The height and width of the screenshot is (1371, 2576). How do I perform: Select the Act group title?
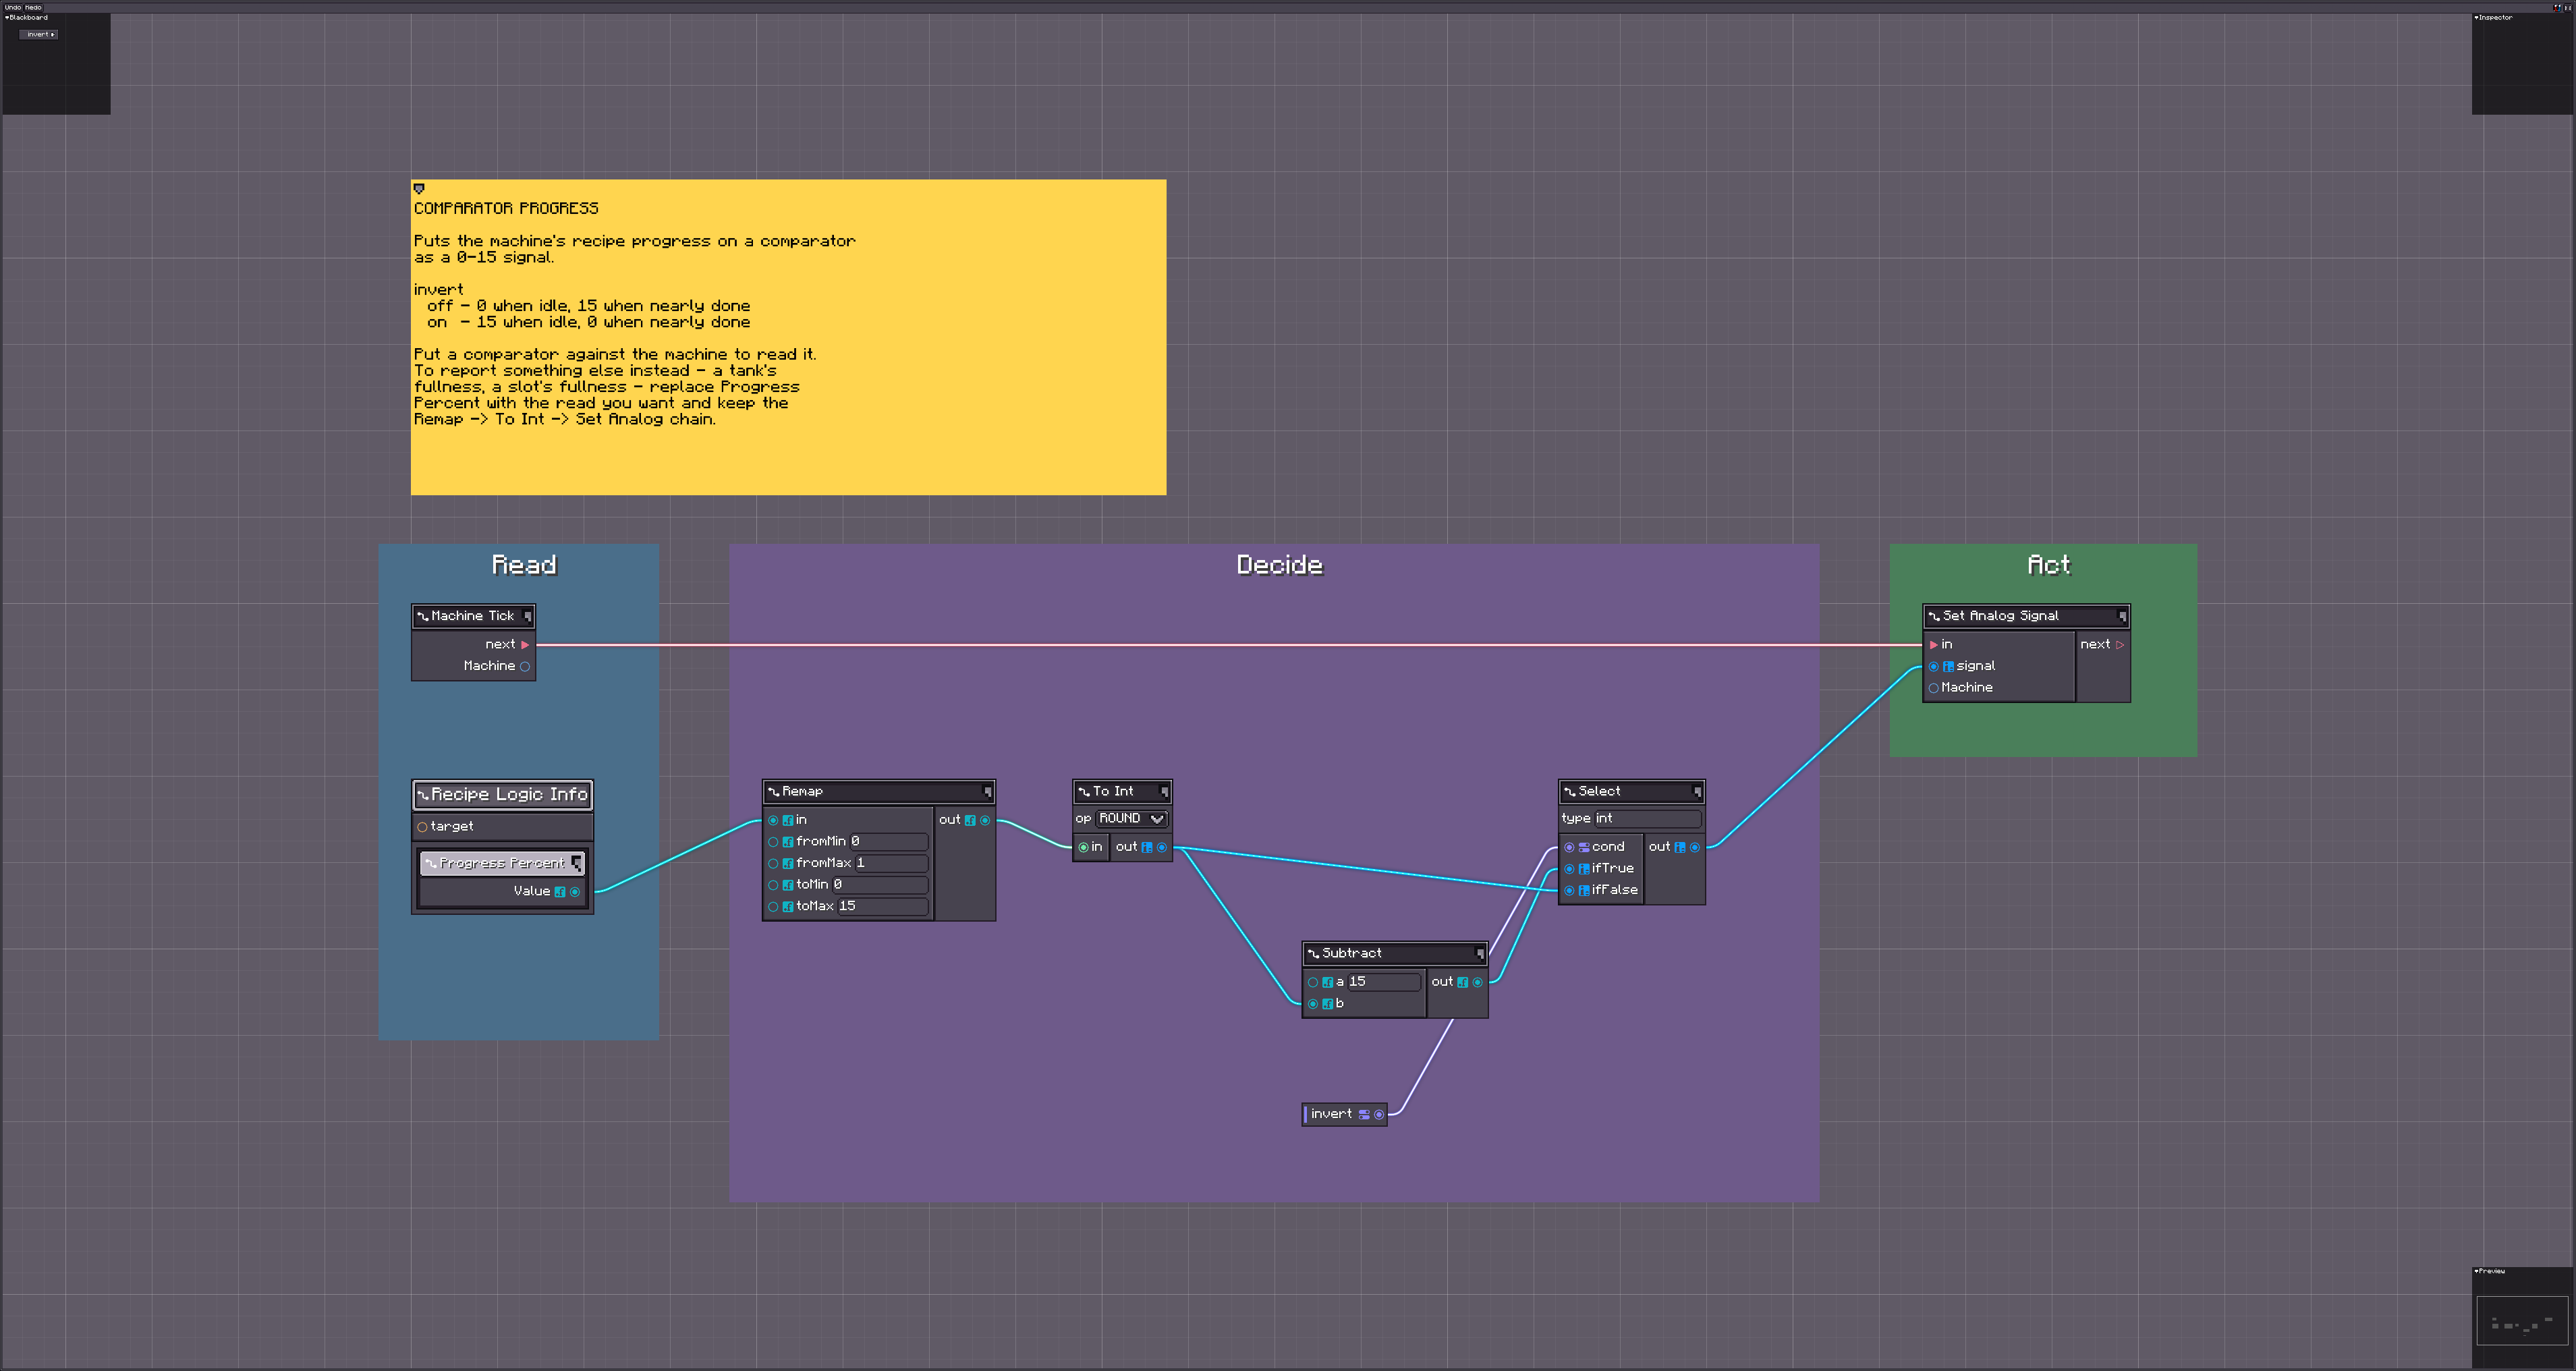(2049, 566)
